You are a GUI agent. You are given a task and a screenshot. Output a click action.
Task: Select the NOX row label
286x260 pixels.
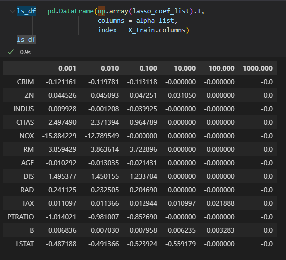tap(27, 136)
